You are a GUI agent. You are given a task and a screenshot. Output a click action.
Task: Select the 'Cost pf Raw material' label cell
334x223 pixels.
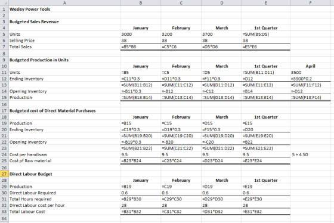point(64,161)
